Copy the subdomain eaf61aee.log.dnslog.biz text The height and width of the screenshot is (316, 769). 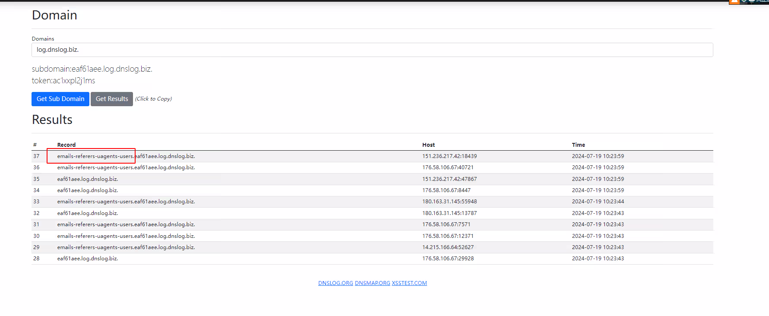[x=92, y=69]
